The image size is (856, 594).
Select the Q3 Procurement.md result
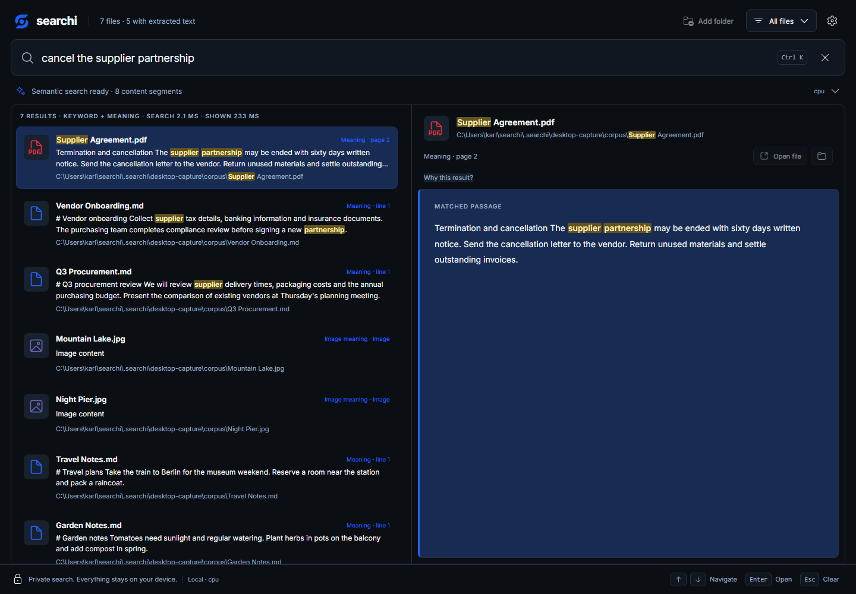tap(207, 290)
